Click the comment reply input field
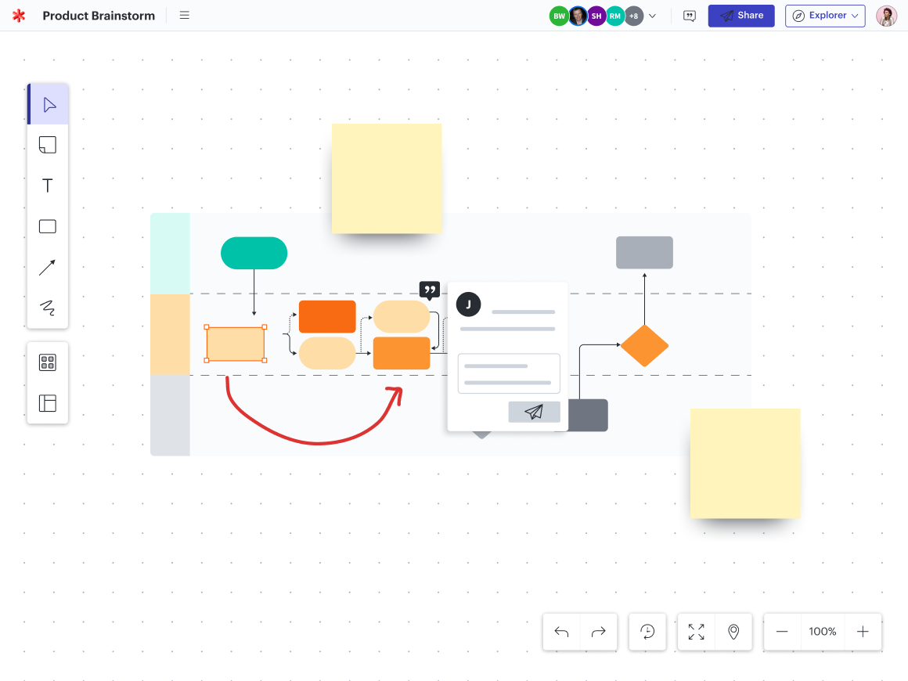The width and height of the screenshot is (908, 681). 509,373
